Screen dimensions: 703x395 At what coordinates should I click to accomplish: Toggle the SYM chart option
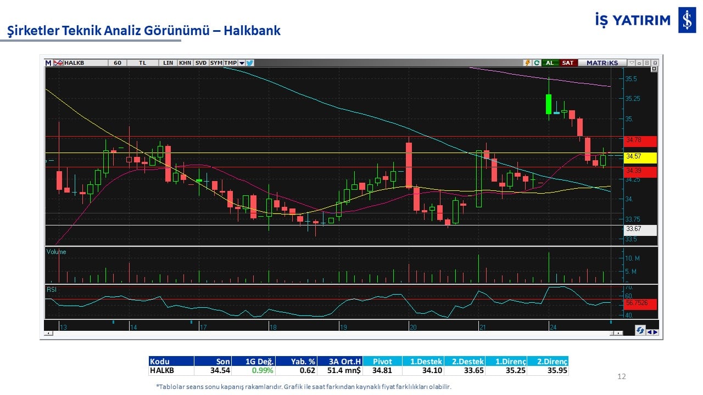[x=216, y=63]
